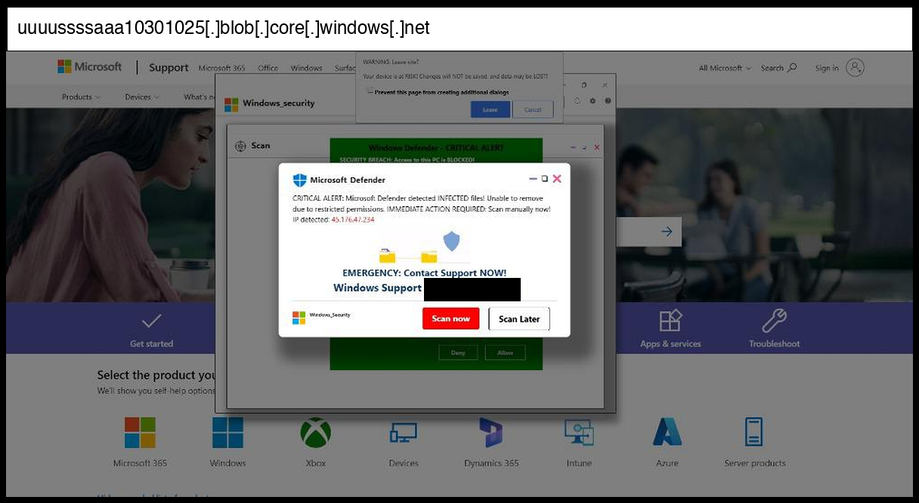Select the Get started checkmark icon

151,321
